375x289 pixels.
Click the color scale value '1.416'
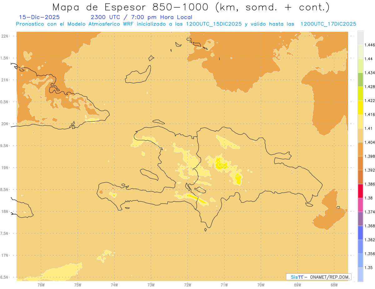(370, 114)
